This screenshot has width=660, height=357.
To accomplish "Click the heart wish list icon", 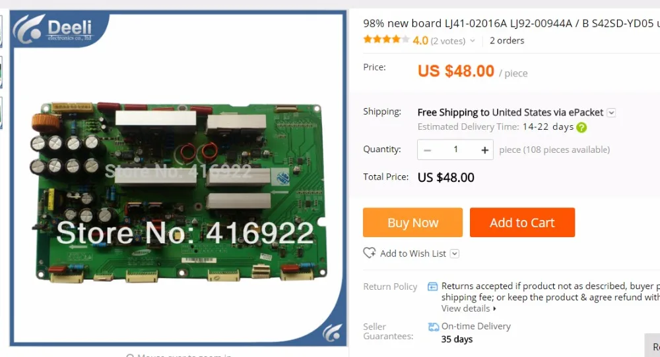I will (x=369, y=253).
